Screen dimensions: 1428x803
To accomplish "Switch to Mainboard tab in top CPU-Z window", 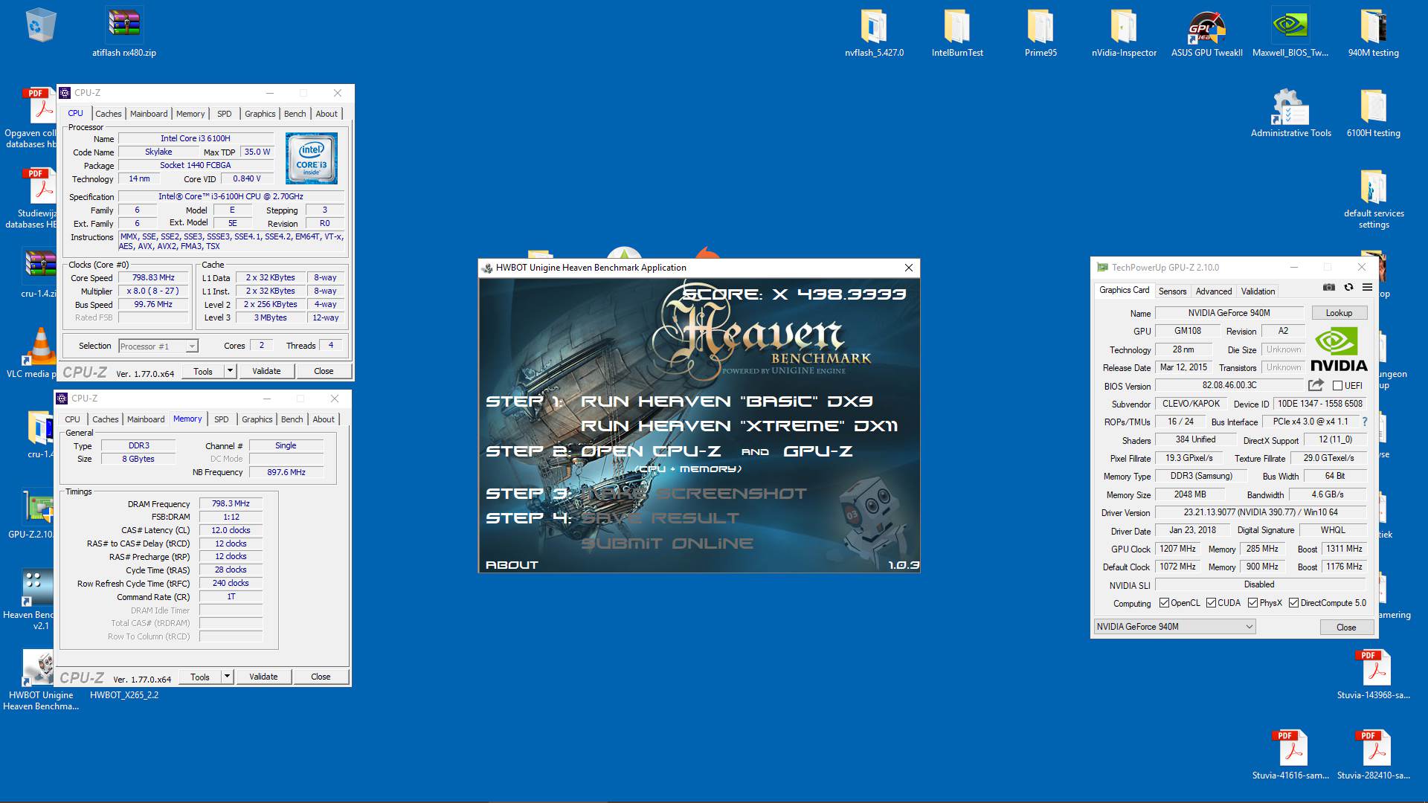I will (149, 114).
